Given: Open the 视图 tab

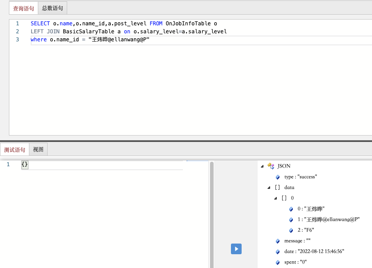Looking at the screenshot, I should (38, 150).
